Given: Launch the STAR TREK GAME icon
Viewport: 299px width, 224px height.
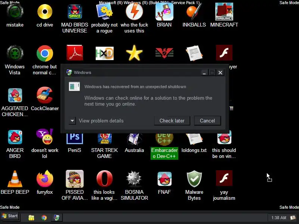Looking at the screenshot, I should (x=105, y=139).
